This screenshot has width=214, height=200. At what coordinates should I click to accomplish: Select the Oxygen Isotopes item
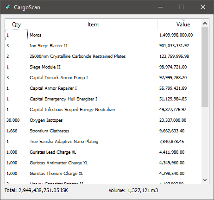[46, 120]
